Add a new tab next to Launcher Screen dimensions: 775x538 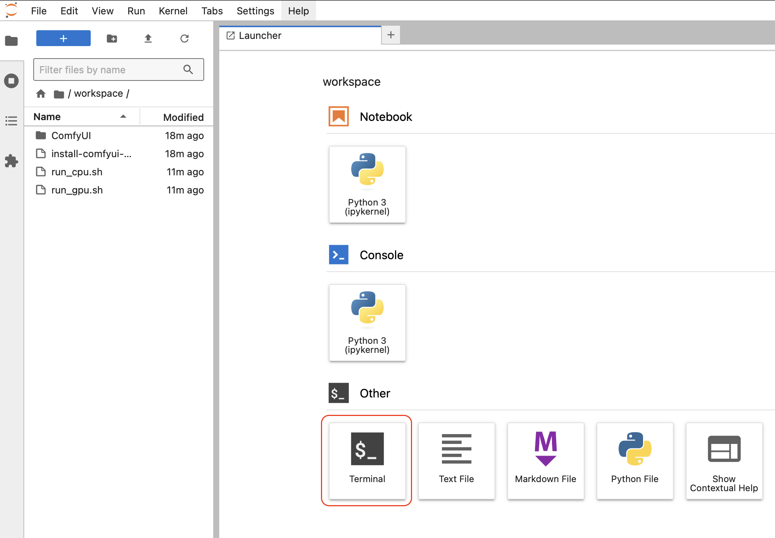pyautogui.click(x=391, y=35)
